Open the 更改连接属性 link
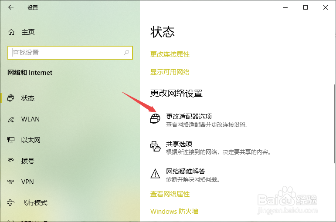 (x=170, y=54)
